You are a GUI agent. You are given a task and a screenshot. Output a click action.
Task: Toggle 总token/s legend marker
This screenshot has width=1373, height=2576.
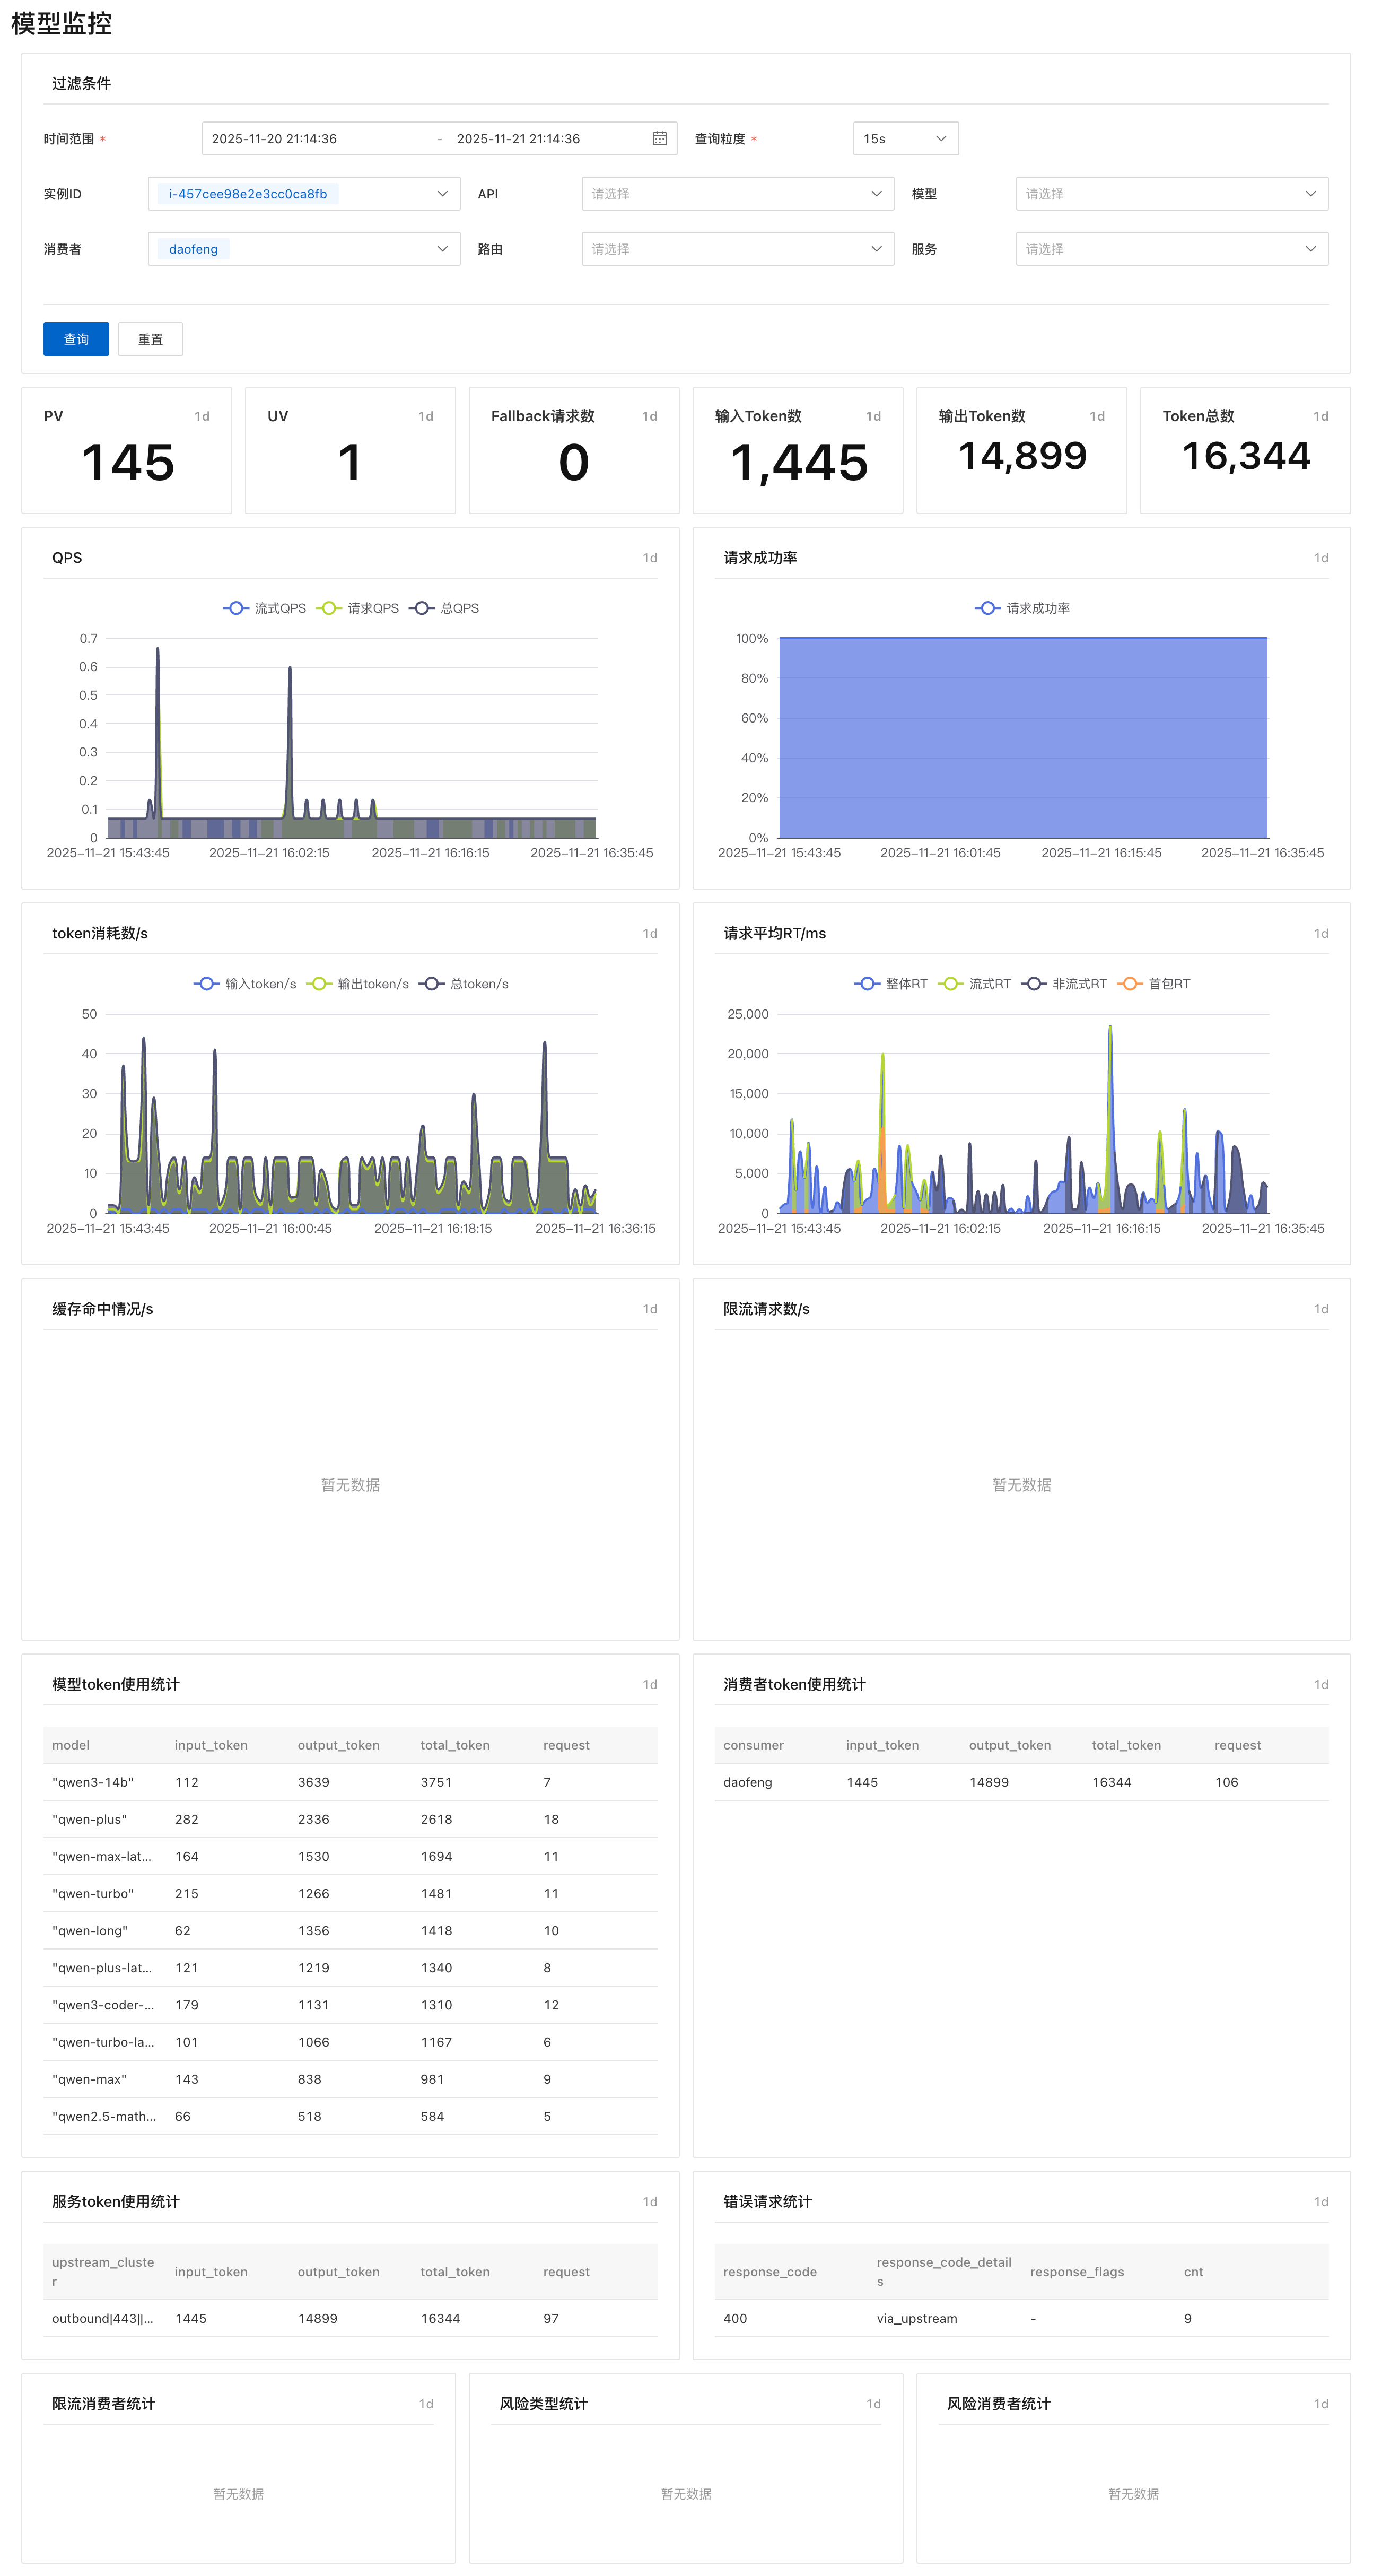pos(431,984)
